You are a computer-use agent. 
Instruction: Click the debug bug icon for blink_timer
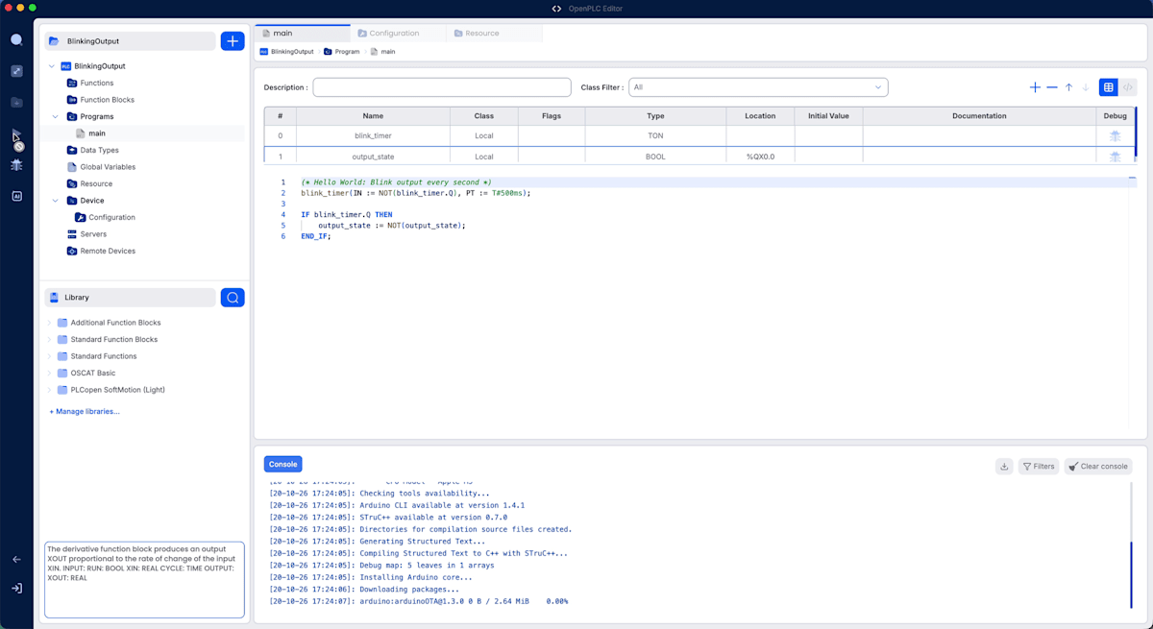tap(1115, 135)
